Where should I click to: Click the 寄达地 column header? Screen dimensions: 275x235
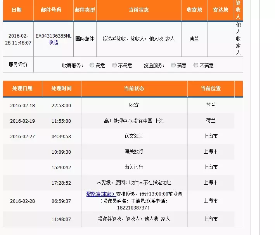tap(221, 10)
